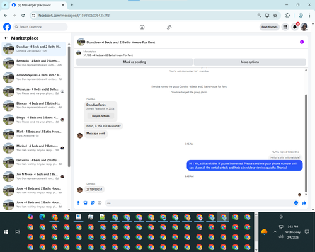The width and height of the screenshot is (315, 252).
Task: Send a thumbs-up like
Action: pyautogui.click(x=304, y=203)
